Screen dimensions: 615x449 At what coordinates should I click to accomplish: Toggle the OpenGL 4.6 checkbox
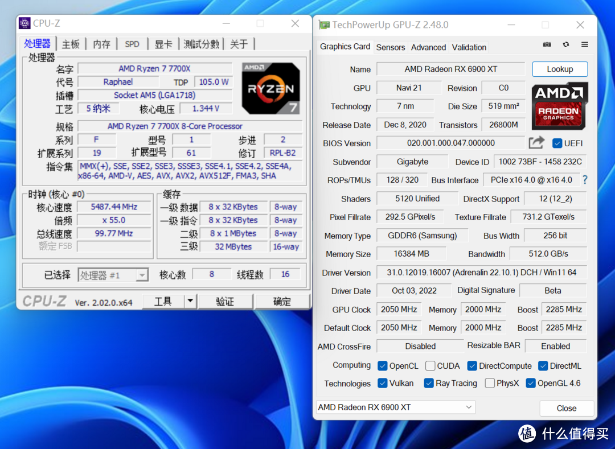tap(530, 383)
